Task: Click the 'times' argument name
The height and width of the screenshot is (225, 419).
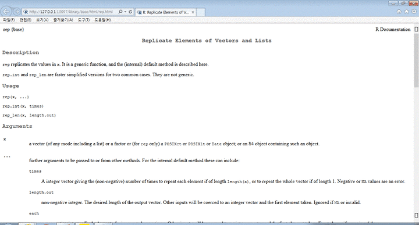Action: tap(35, 172)
